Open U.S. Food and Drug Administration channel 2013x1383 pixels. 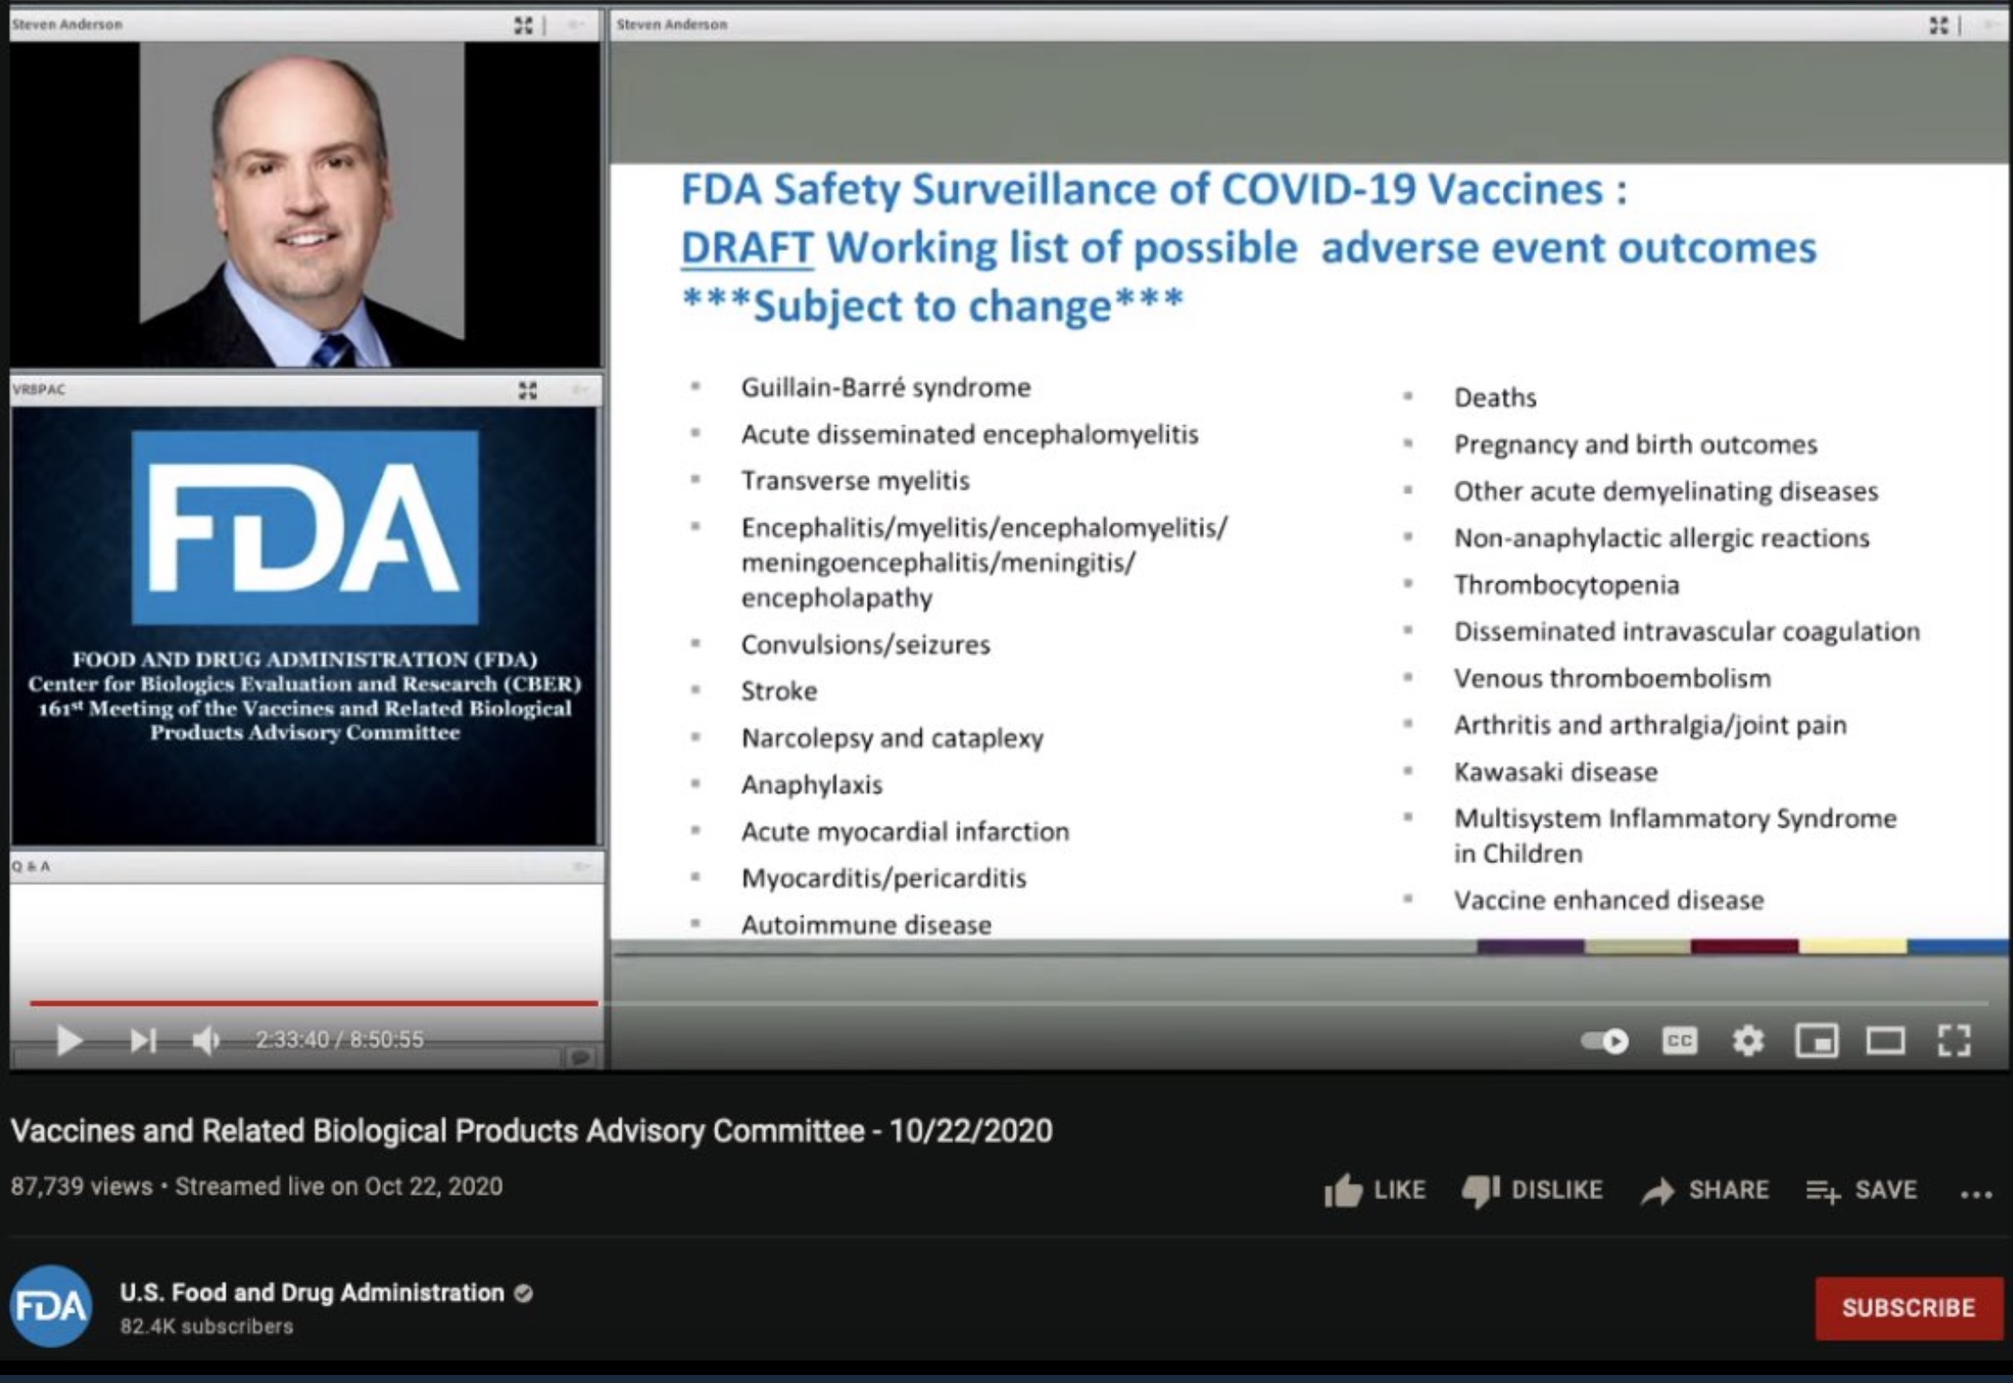[311, 1292]
